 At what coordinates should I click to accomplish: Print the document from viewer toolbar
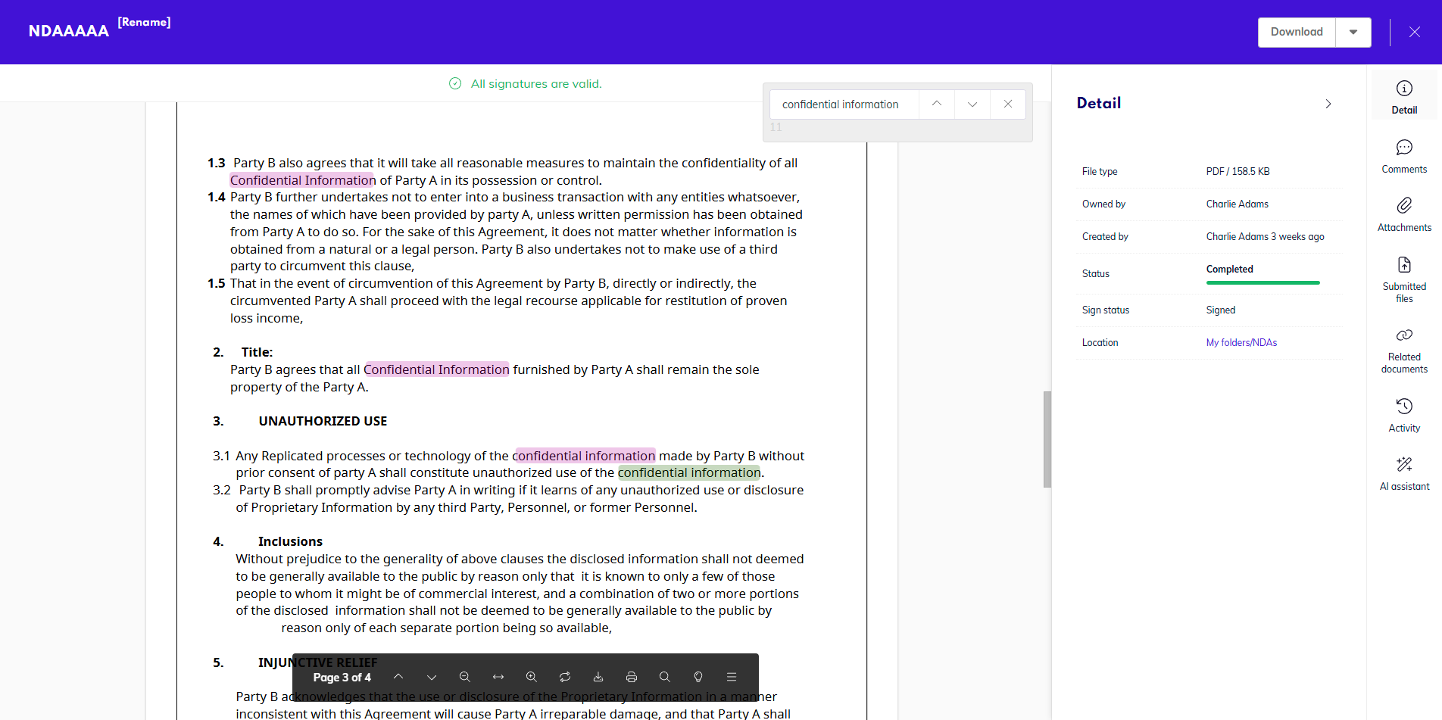[632, 677]
